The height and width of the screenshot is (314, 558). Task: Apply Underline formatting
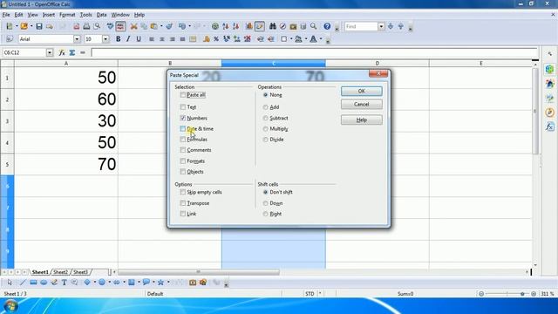pyautogui.click(x=139, y=39)
